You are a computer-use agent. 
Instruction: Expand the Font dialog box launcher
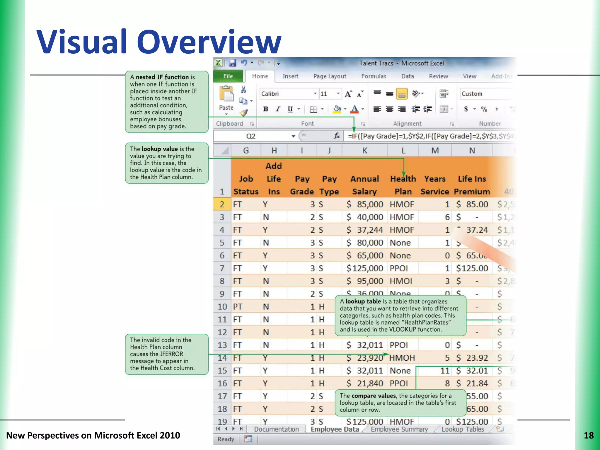pyautogui.click(x=363, y=124)
